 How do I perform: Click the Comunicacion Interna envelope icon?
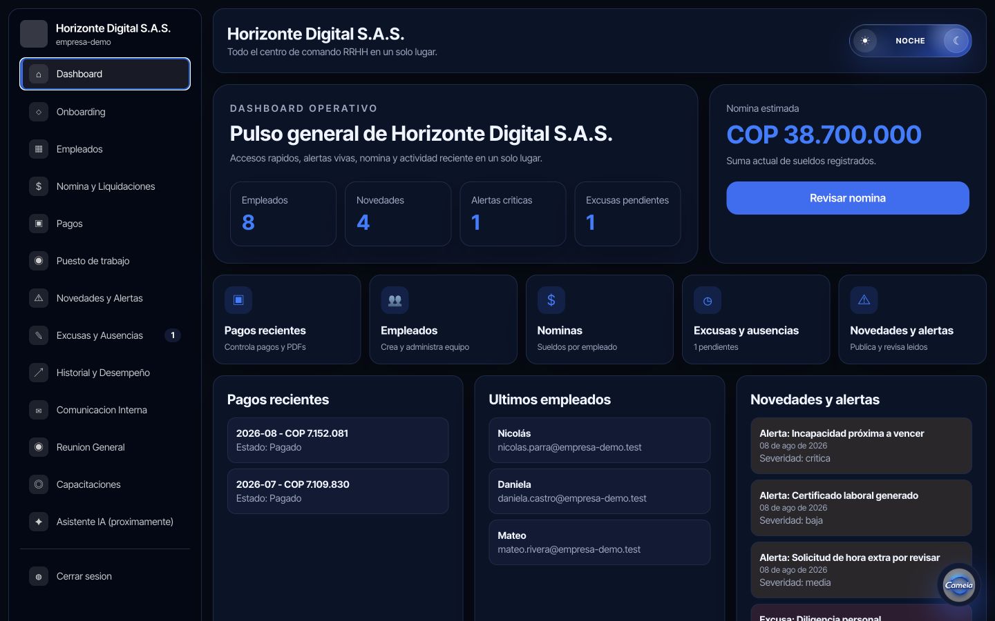(x=39, y=410)
